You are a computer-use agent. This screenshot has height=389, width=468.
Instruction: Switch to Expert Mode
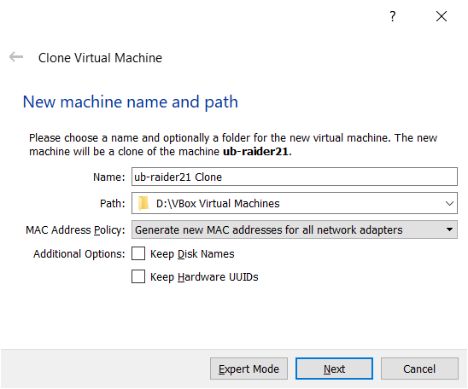pos(249,369)
